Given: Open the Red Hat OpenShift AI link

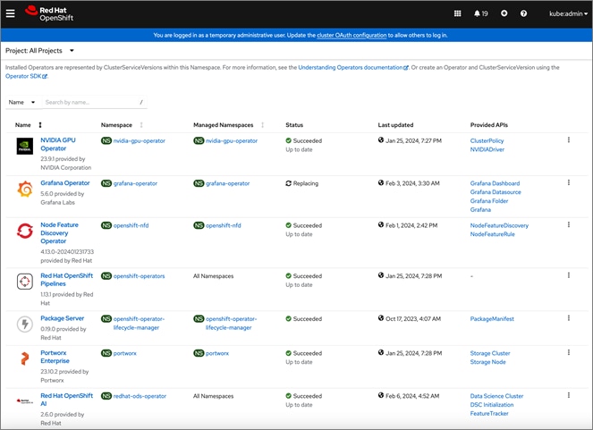Looking at the screenshot, I should click(x=66, y=400).
